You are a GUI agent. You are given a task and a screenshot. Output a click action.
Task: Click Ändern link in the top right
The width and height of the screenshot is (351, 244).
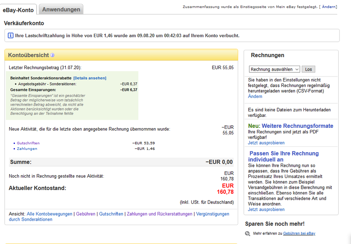tap(329, 7)
